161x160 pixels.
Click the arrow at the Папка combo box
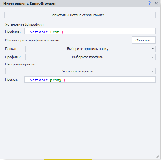point(153,49)
